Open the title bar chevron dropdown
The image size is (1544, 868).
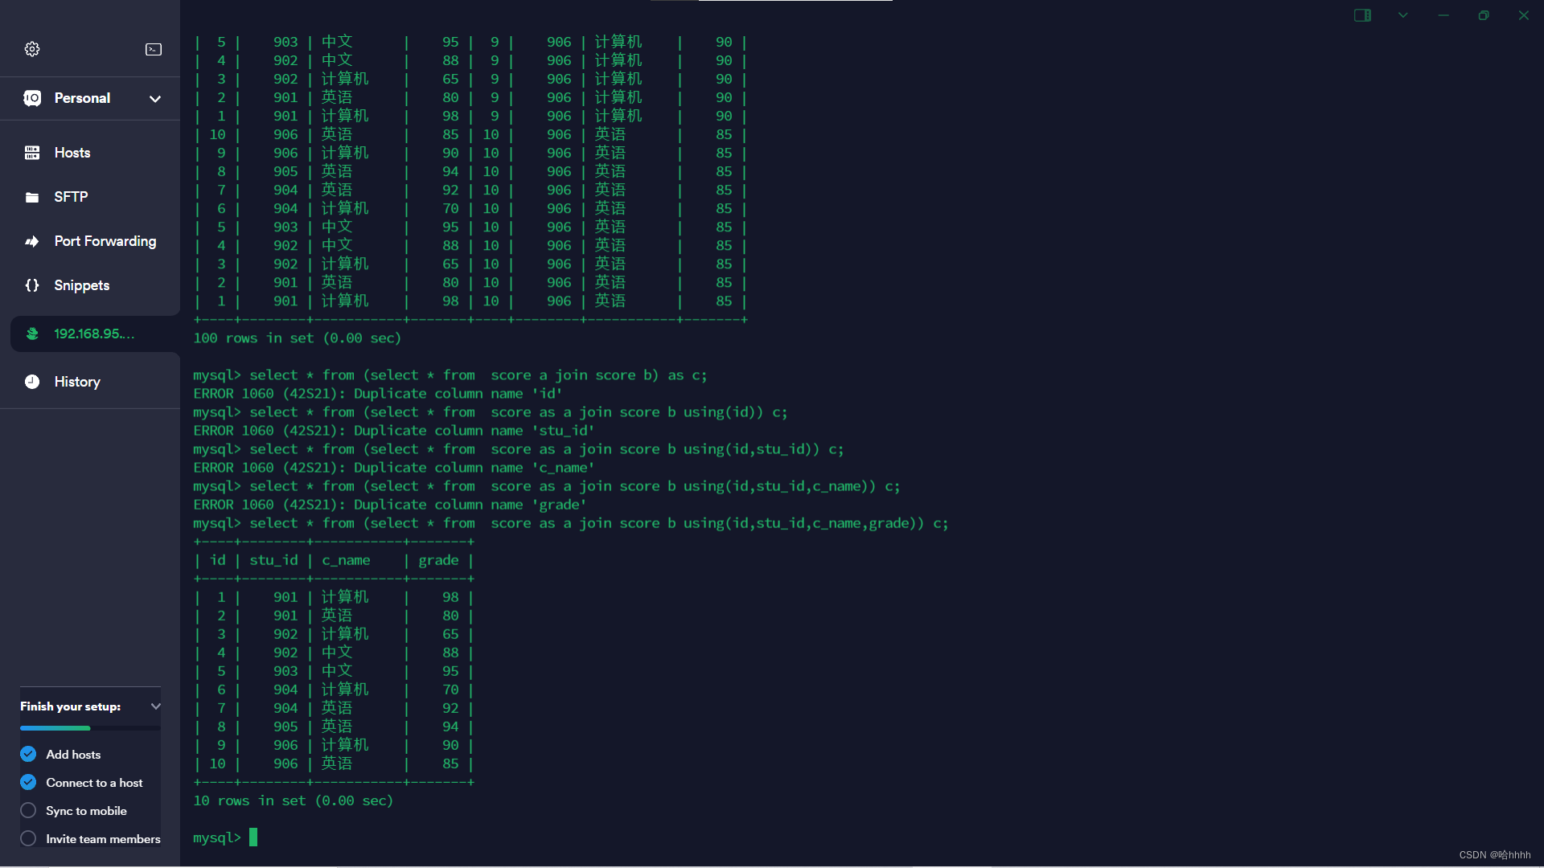(1403, 15)
